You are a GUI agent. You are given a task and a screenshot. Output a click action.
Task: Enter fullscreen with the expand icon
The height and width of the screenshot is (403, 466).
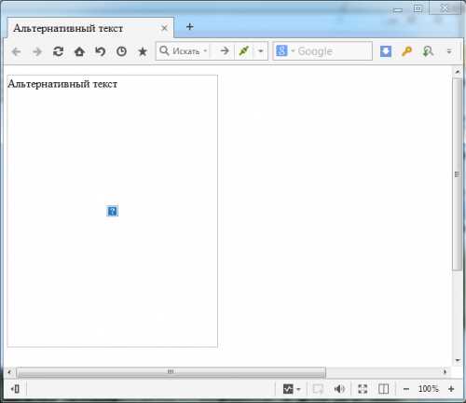tap(363, 389)
